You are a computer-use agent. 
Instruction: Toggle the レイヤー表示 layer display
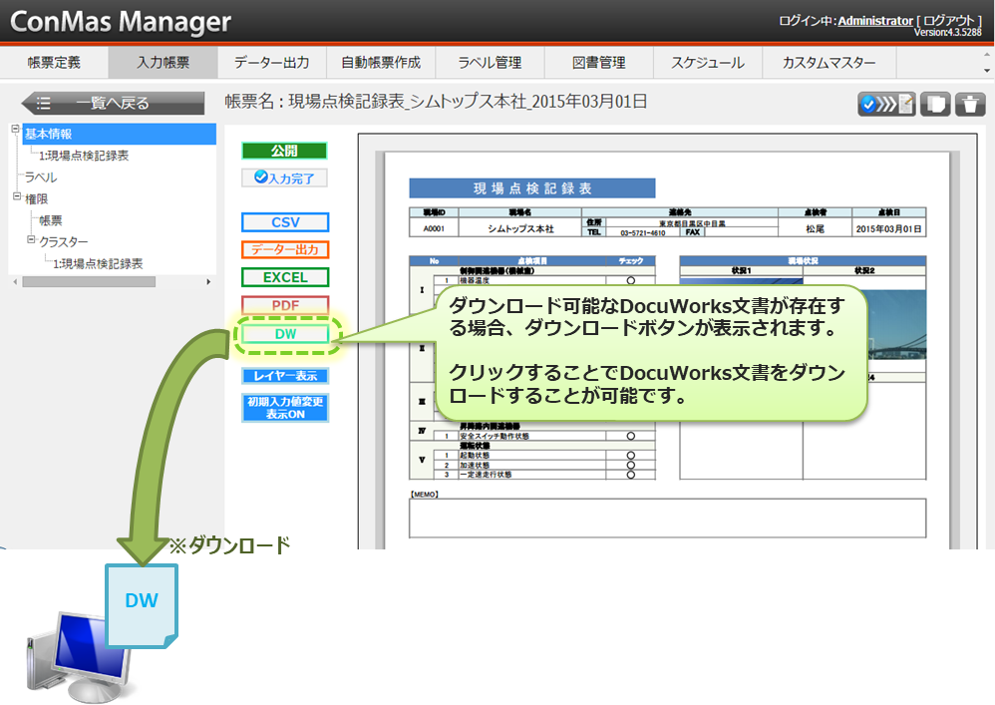point(285,376)
